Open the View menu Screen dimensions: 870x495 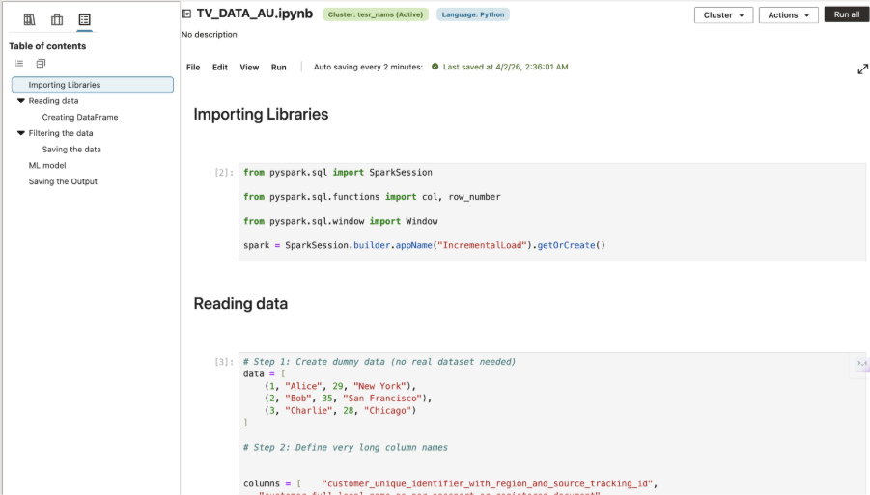click(x=249, y=68)
